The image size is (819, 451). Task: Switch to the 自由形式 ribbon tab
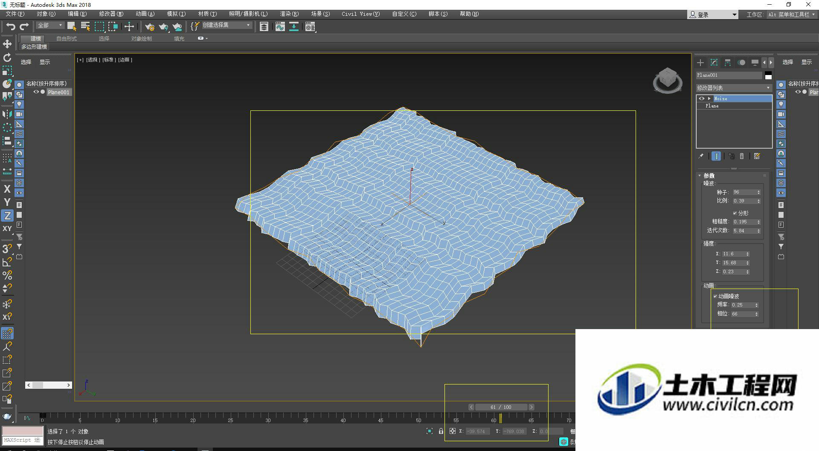point(67,39)
